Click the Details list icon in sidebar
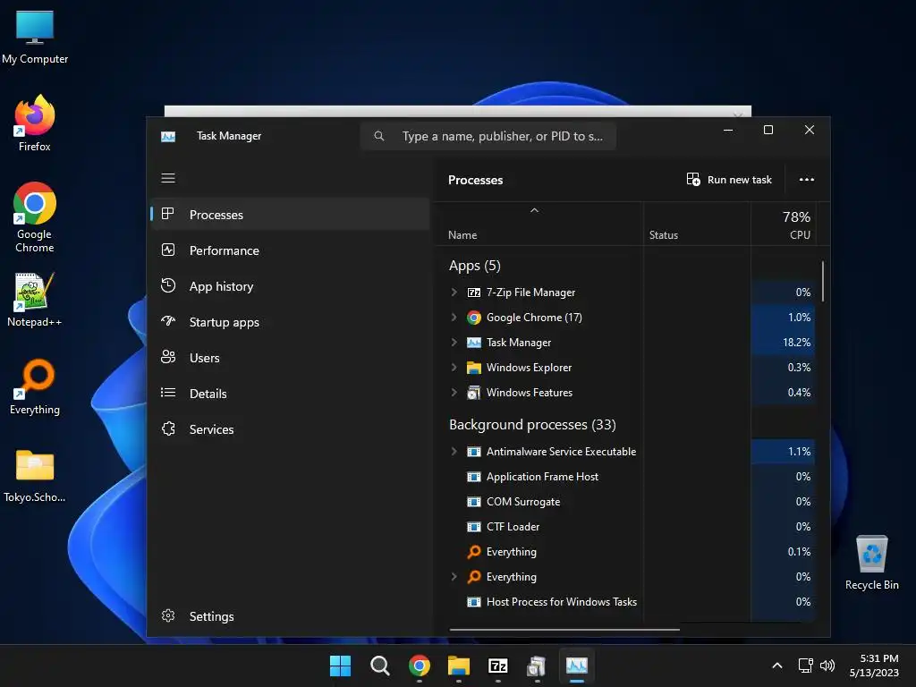Image resolution: width=916 pixels, height=687 pixels. pos(168,393)
